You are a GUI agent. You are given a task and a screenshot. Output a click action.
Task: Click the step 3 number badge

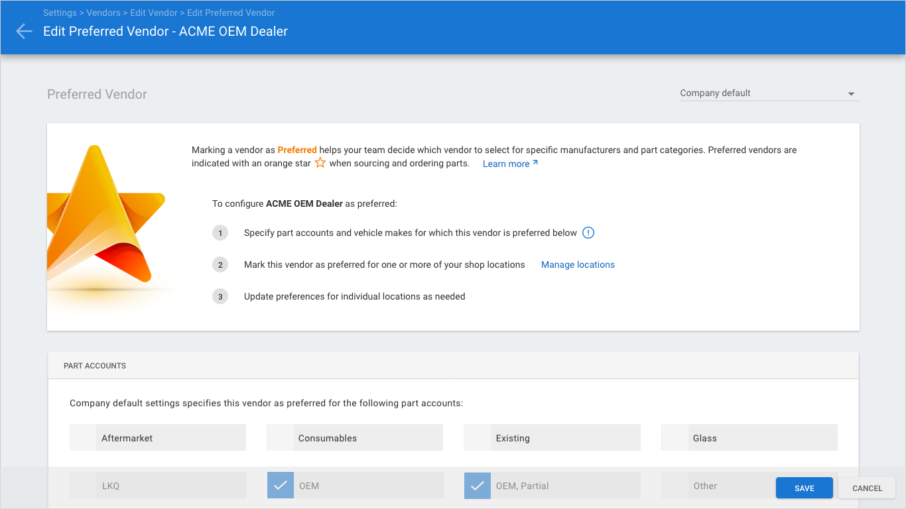(x=220, y=296)
